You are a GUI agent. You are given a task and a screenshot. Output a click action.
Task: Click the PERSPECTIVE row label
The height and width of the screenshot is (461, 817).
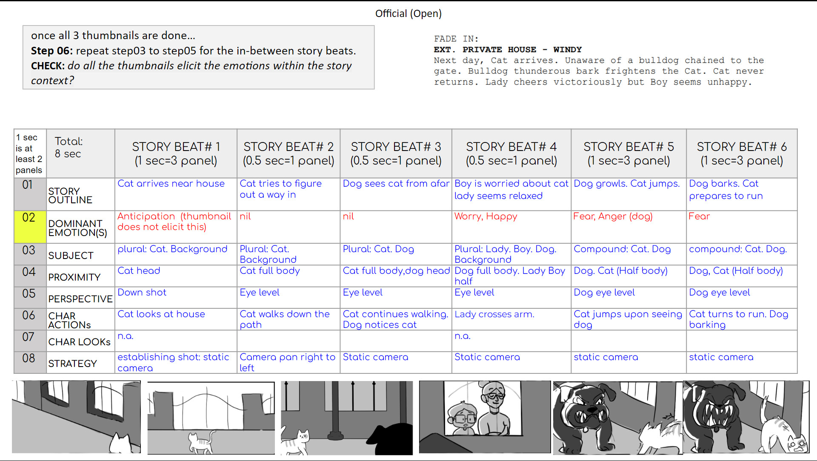pos(80,298)
